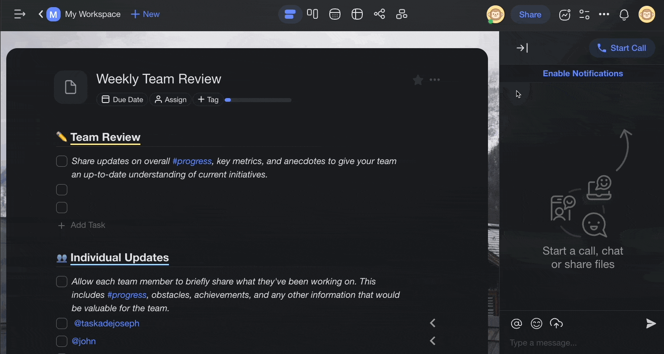664x354 pixels.
Task: Check the @taskadejoseph task checkbox
Action: tap(61, 323)
